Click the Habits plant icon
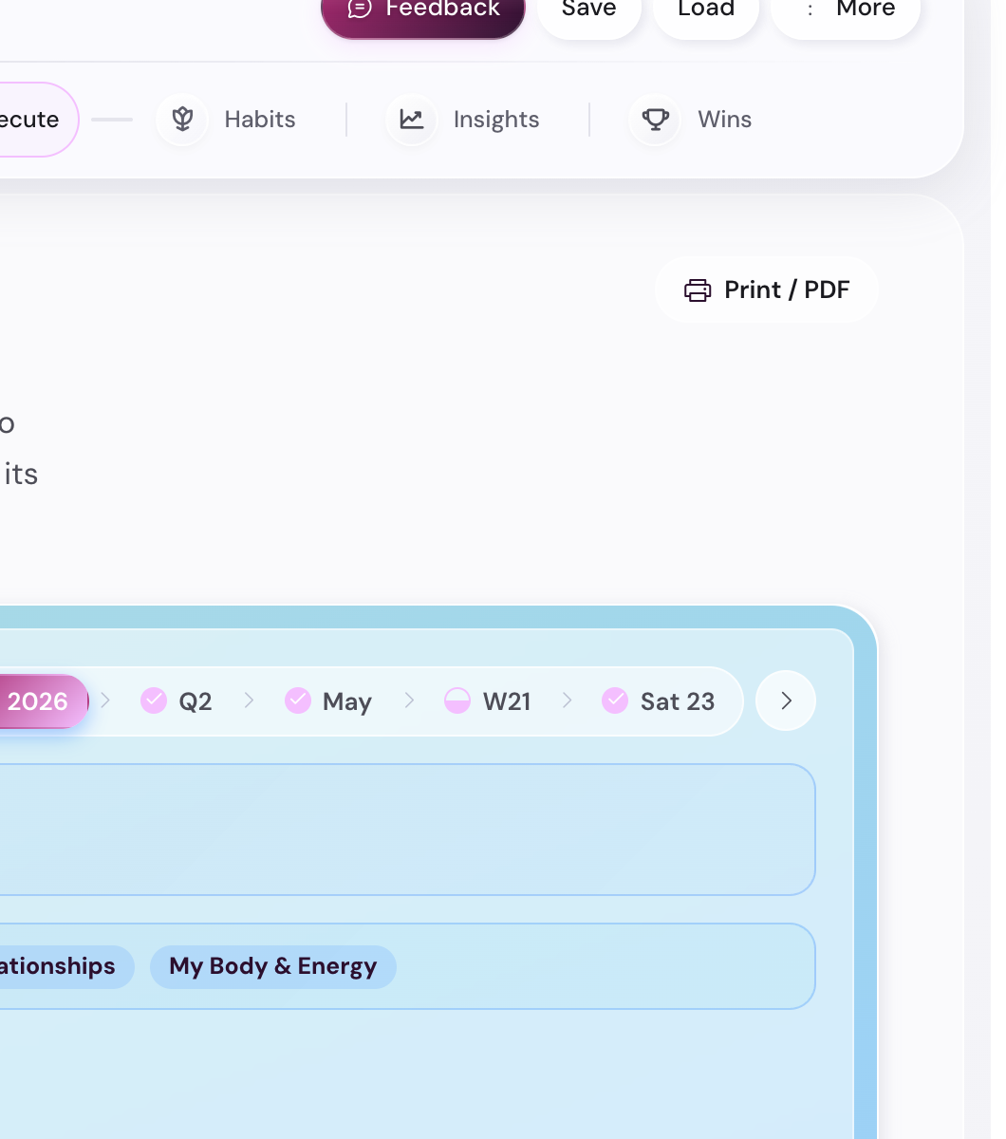This screenshot has width=1006, height=1139. [182, 120]
